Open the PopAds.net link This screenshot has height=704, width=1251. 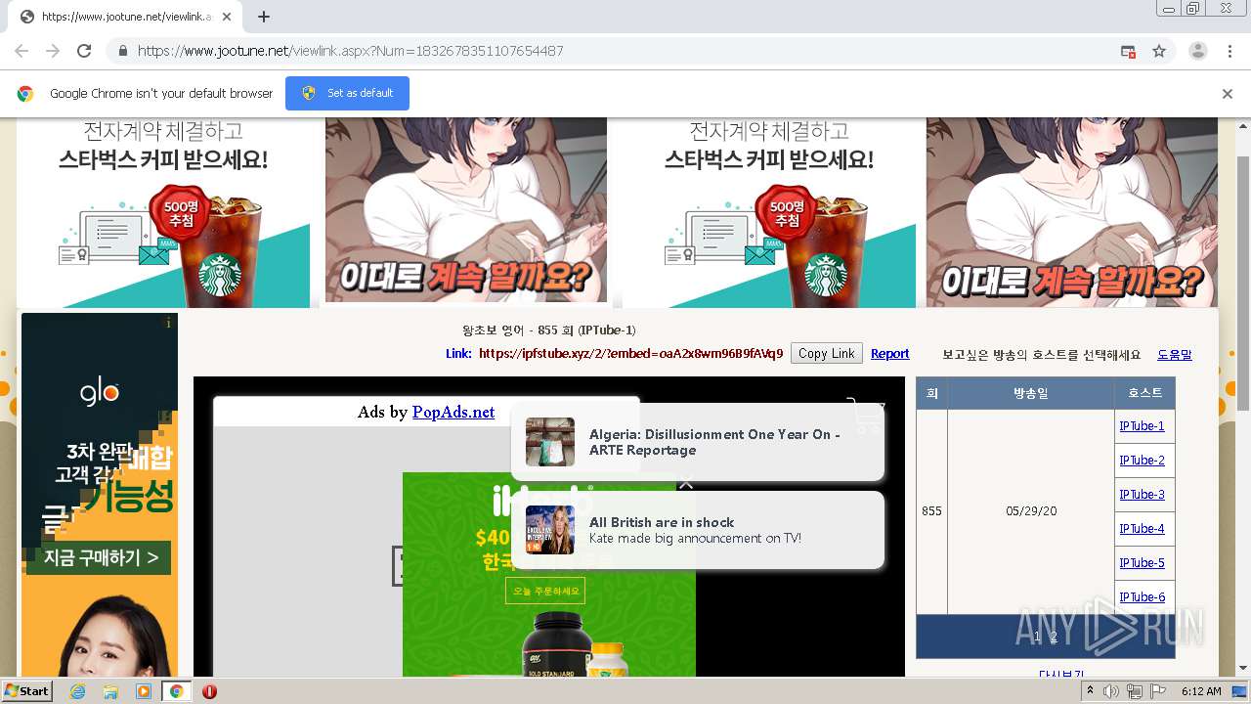[453, 412]
